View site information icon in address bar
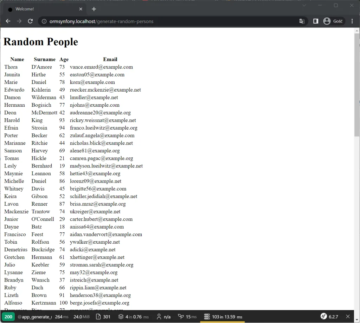 (44, 21)
